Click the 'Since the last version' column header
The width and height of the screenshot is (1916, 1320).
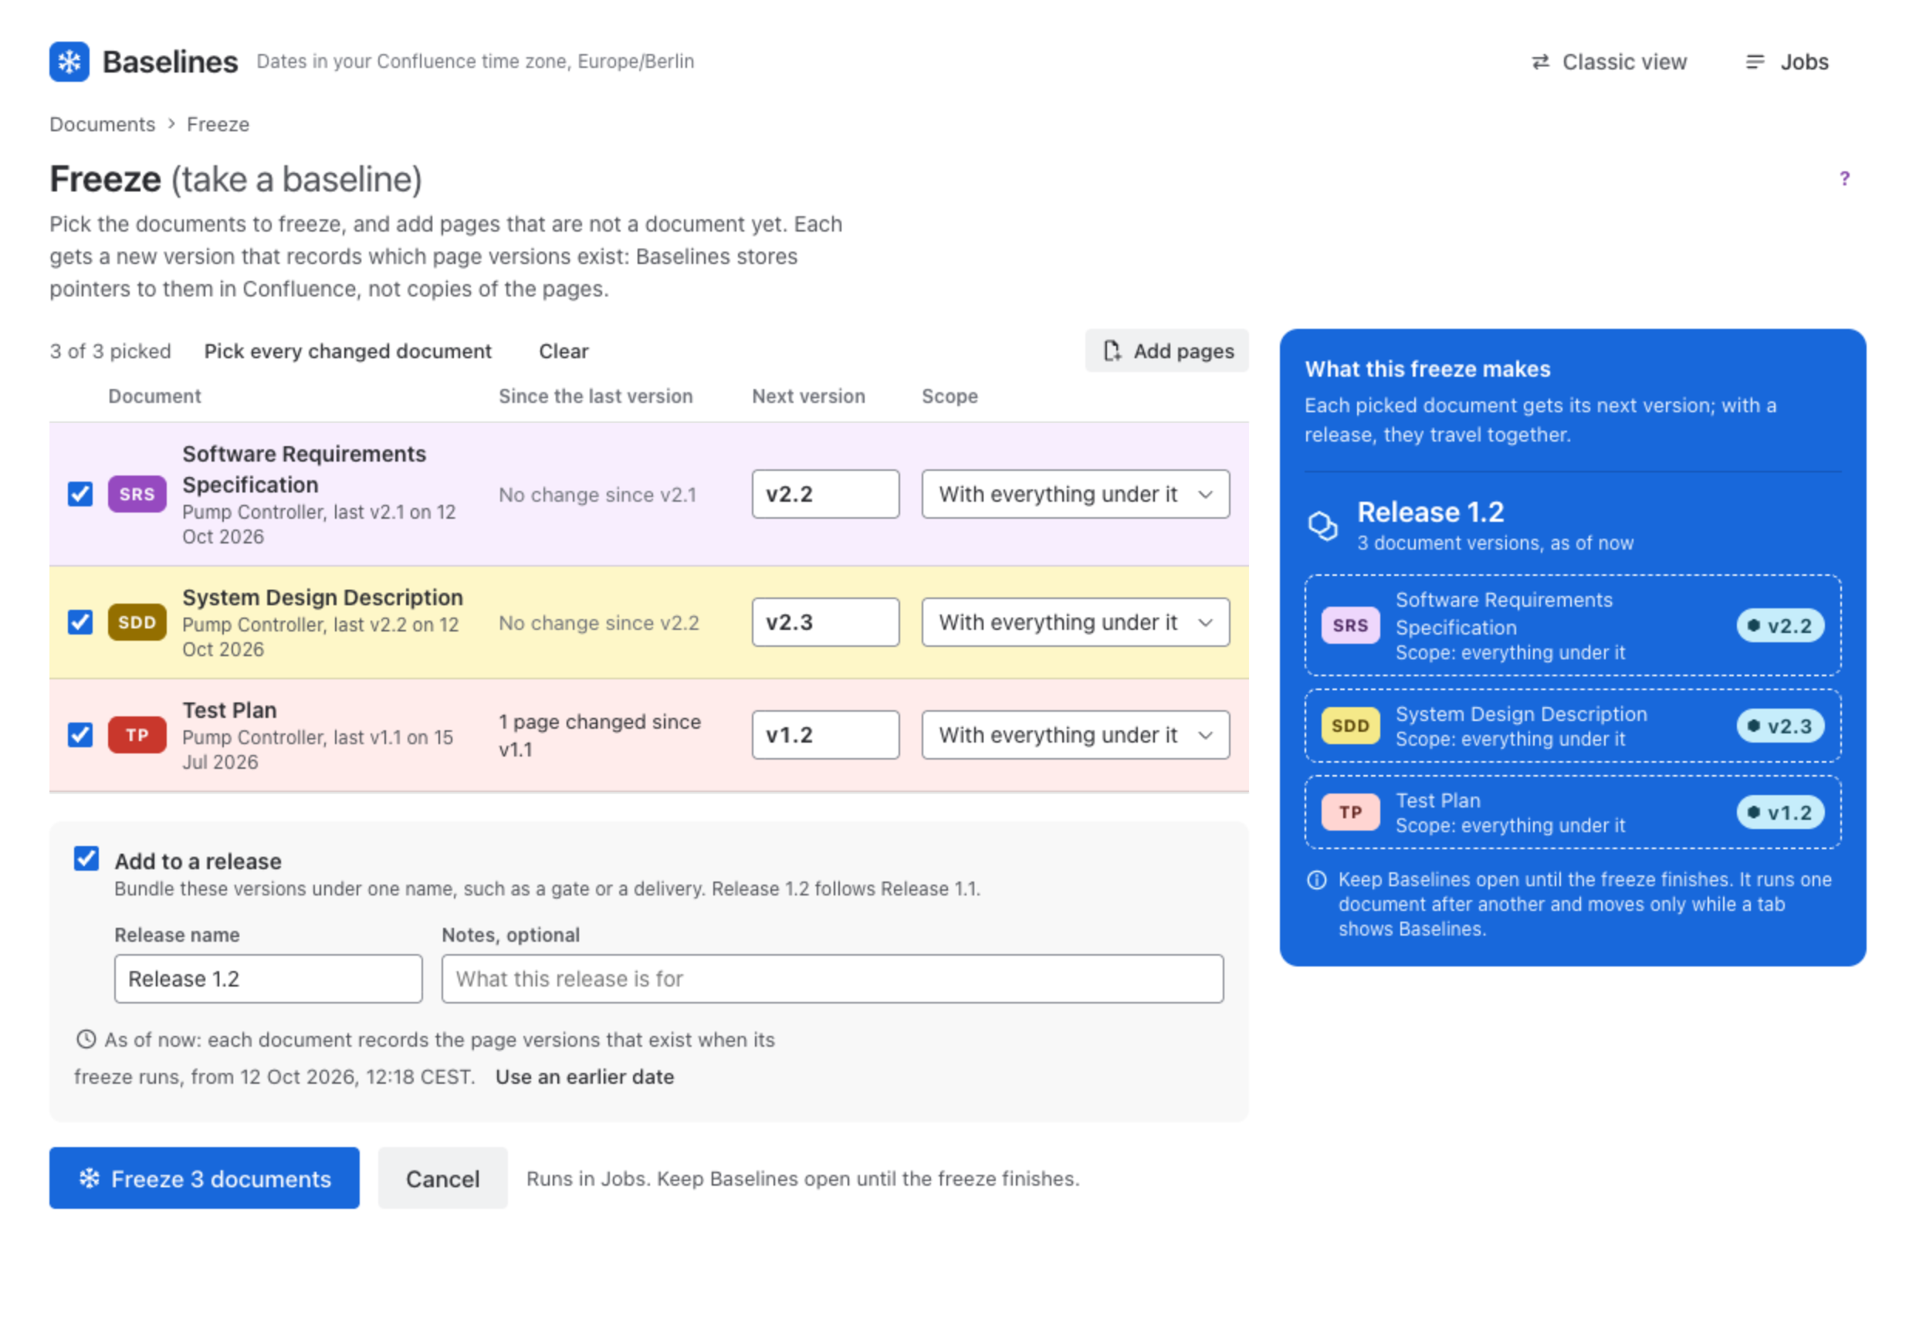595,396
